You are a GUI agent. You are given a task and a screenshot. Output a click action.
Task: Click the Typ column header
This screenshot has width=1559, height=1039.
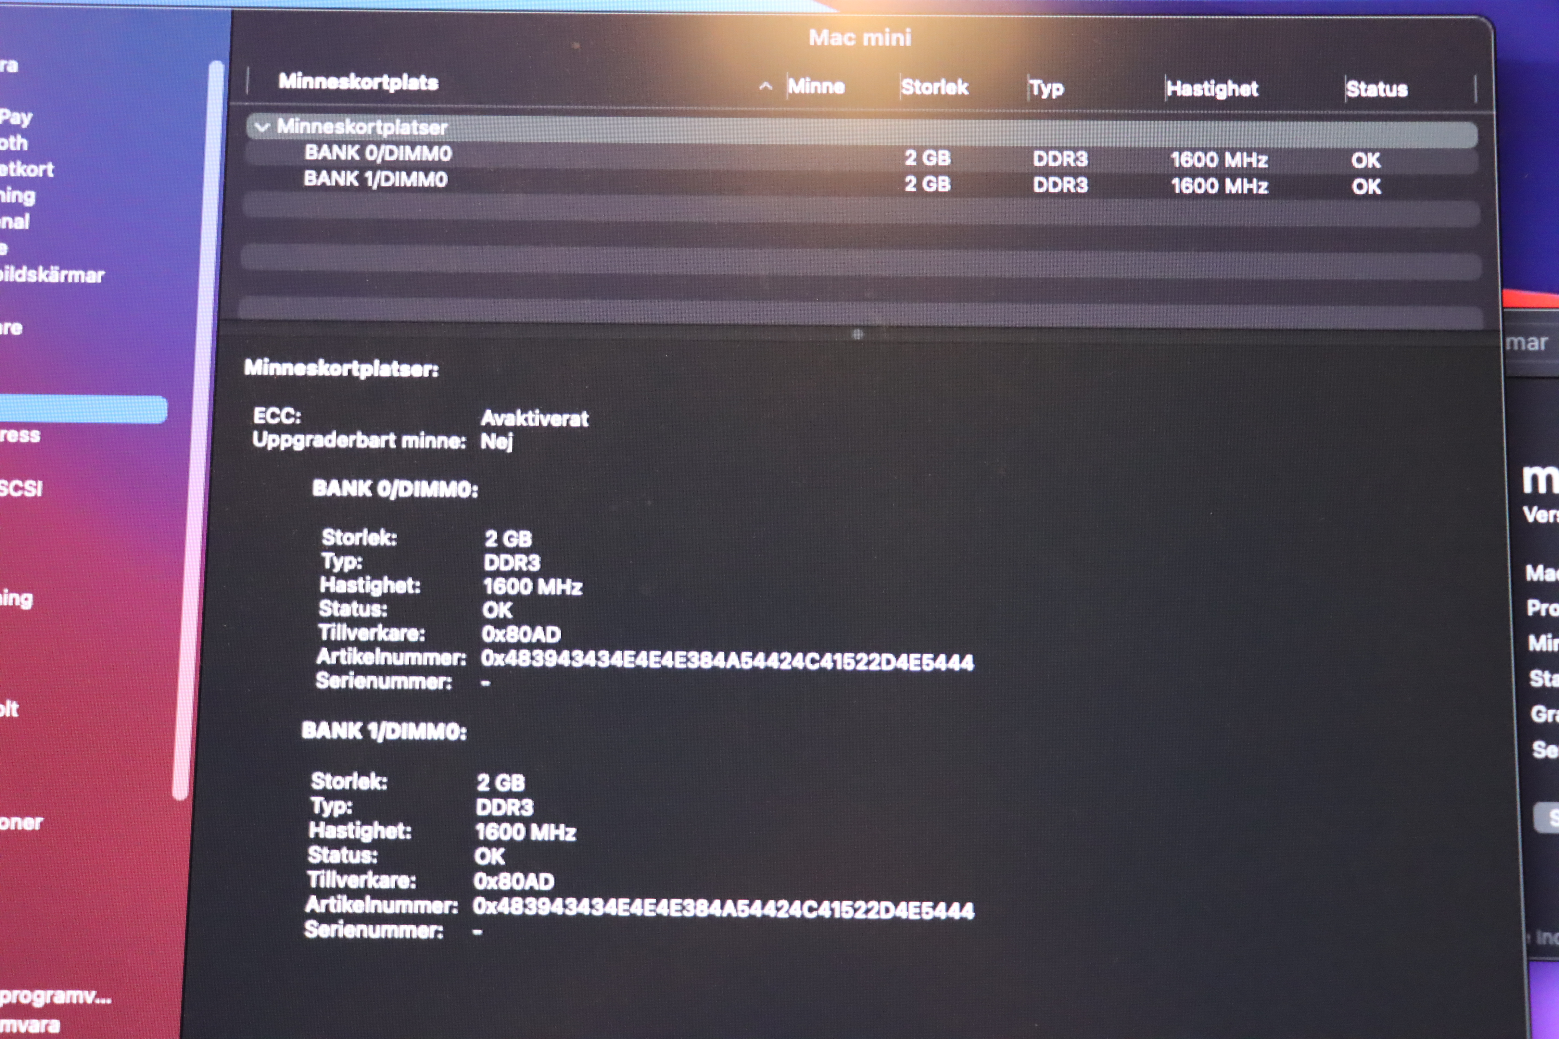[x=1046, y=88]
